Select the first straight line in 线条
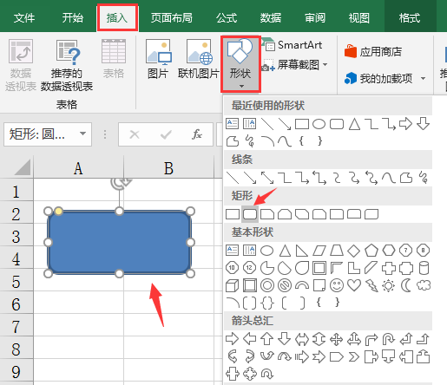This screenshot has height=385, width=447. (233, 178)
